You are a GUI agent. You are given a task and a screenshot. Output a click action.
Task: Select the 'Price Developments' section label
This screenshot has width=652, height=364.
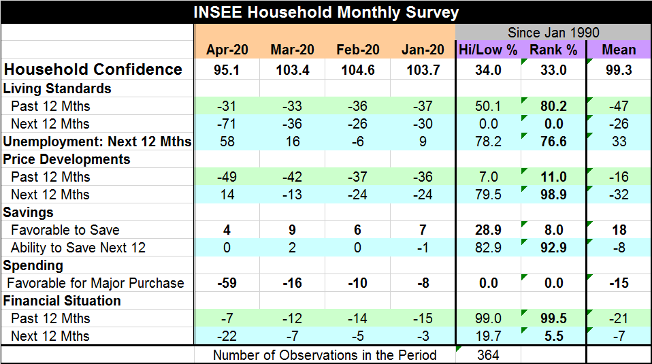coord(67,160)
